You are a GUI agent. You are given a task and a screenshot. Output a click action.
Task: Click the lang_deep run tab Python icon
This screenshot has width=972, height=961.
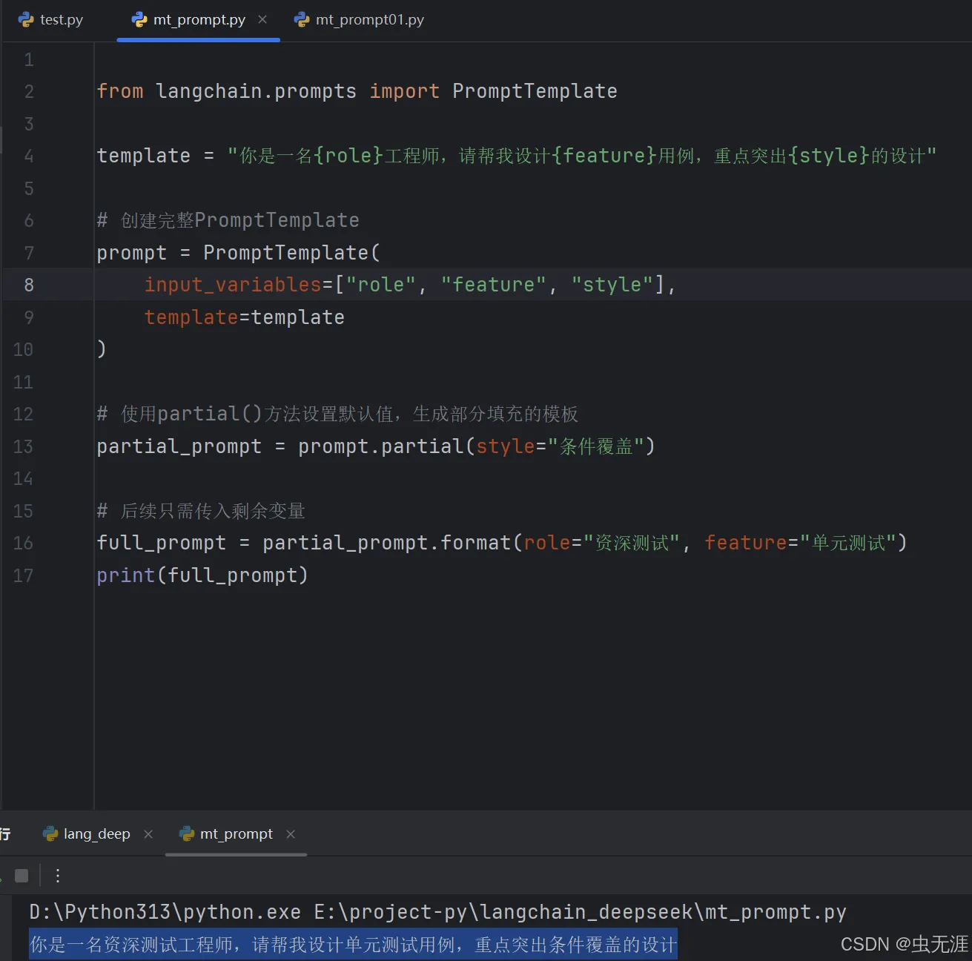click(x=50, y=834)
